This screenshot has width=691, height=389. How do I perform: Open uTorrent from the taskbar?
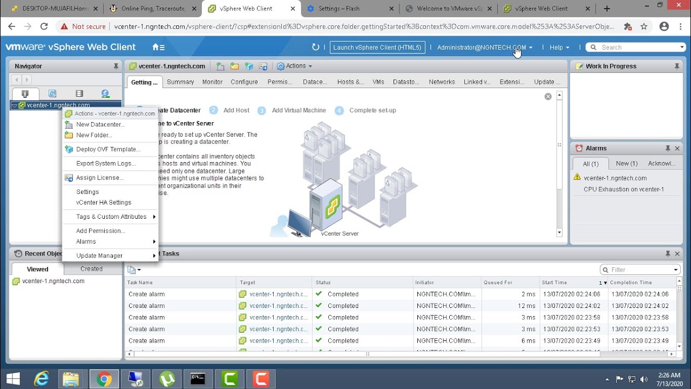coord(166,379)
